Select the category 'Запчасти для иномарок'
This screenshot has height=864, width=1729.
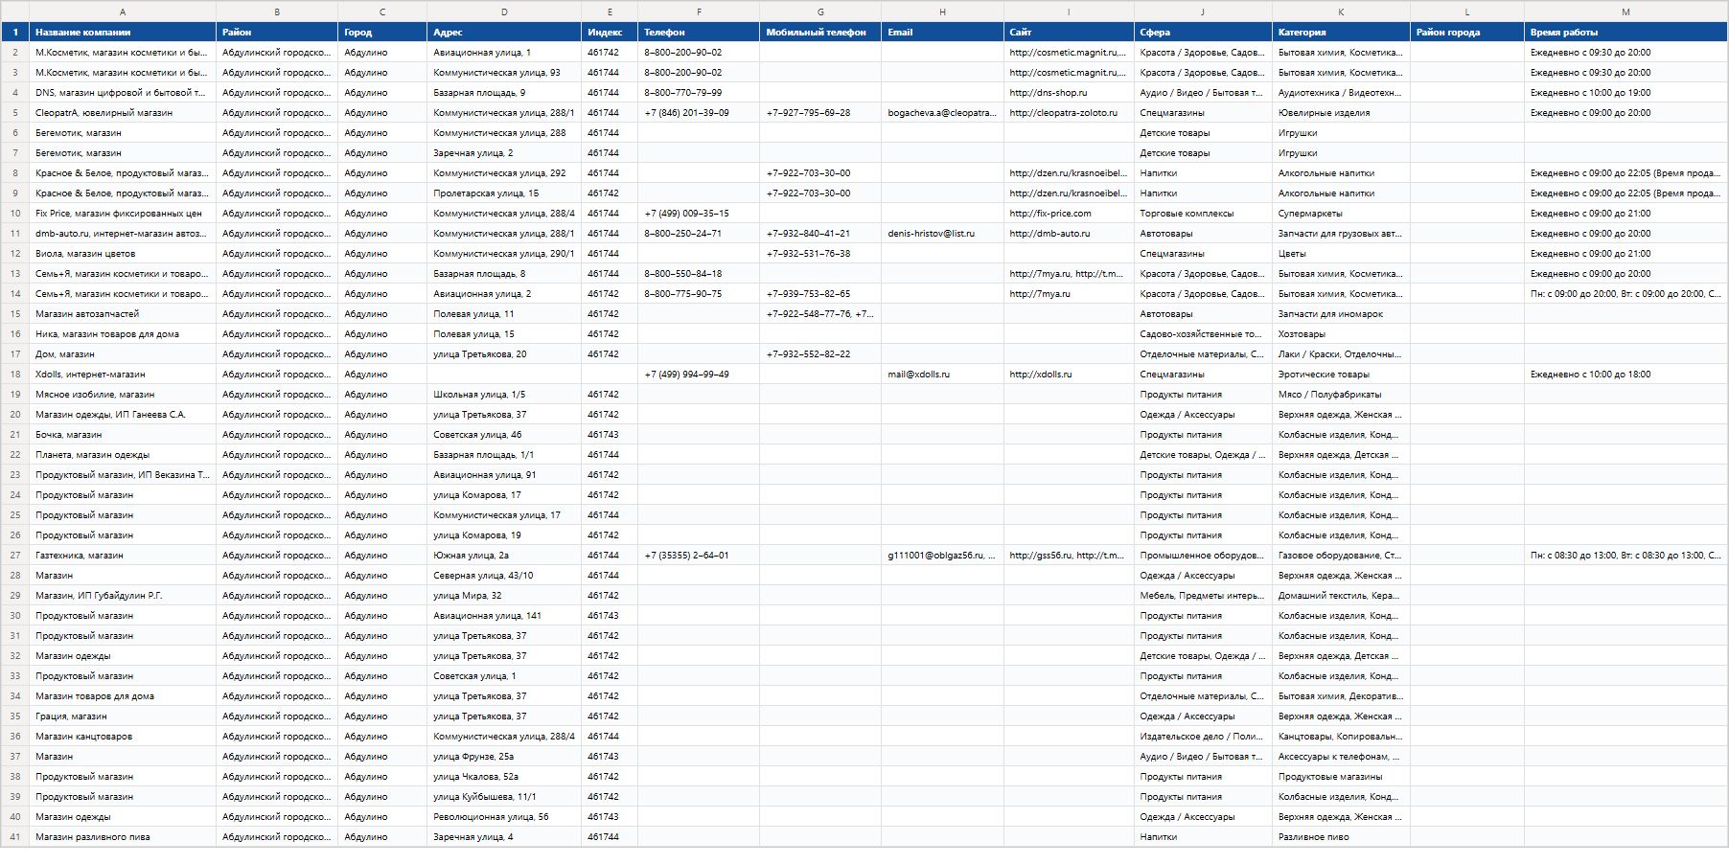pos(1341,313)
